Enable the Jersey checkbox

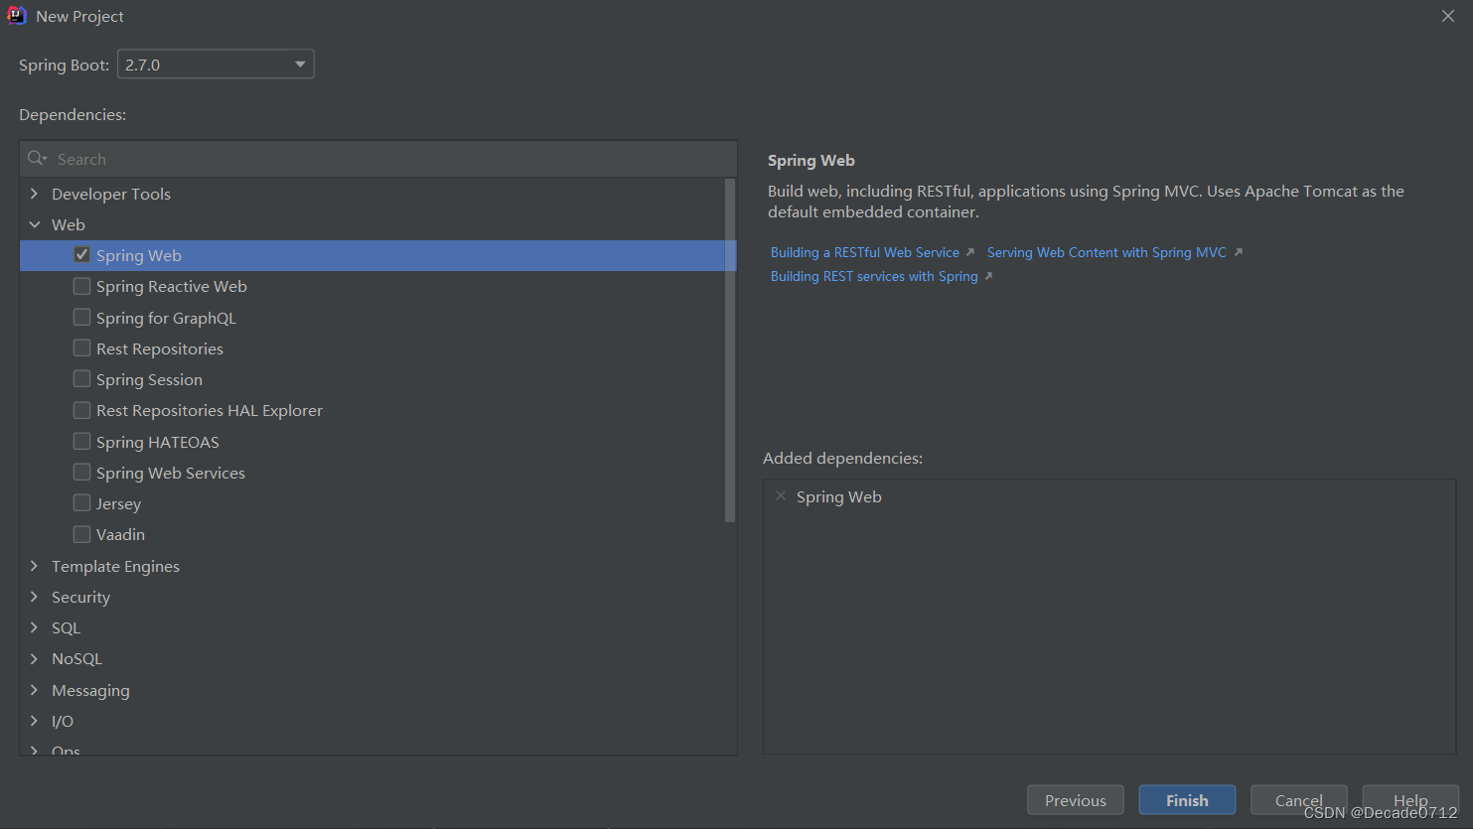coord(81,502)
